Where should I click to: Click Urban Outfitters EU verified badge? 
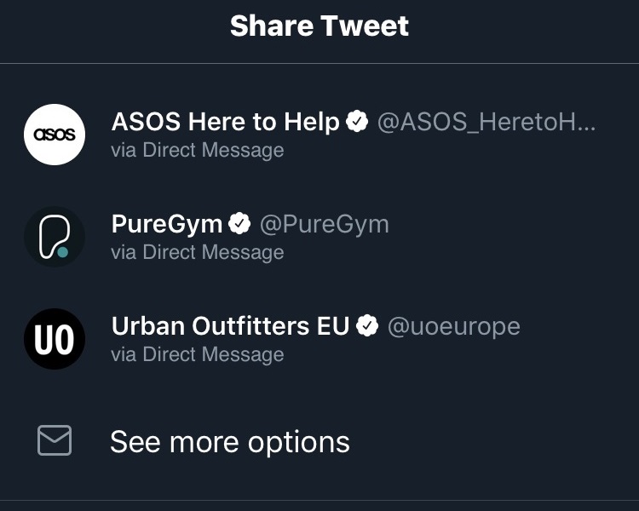(367, 326)
